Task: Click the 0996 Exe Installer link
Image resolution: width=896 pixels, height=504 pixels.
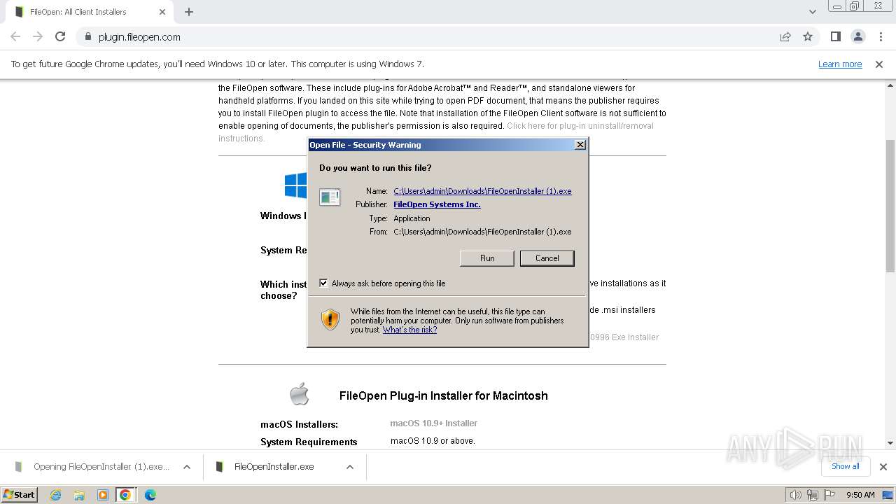Action: click(x=624, y=337)
